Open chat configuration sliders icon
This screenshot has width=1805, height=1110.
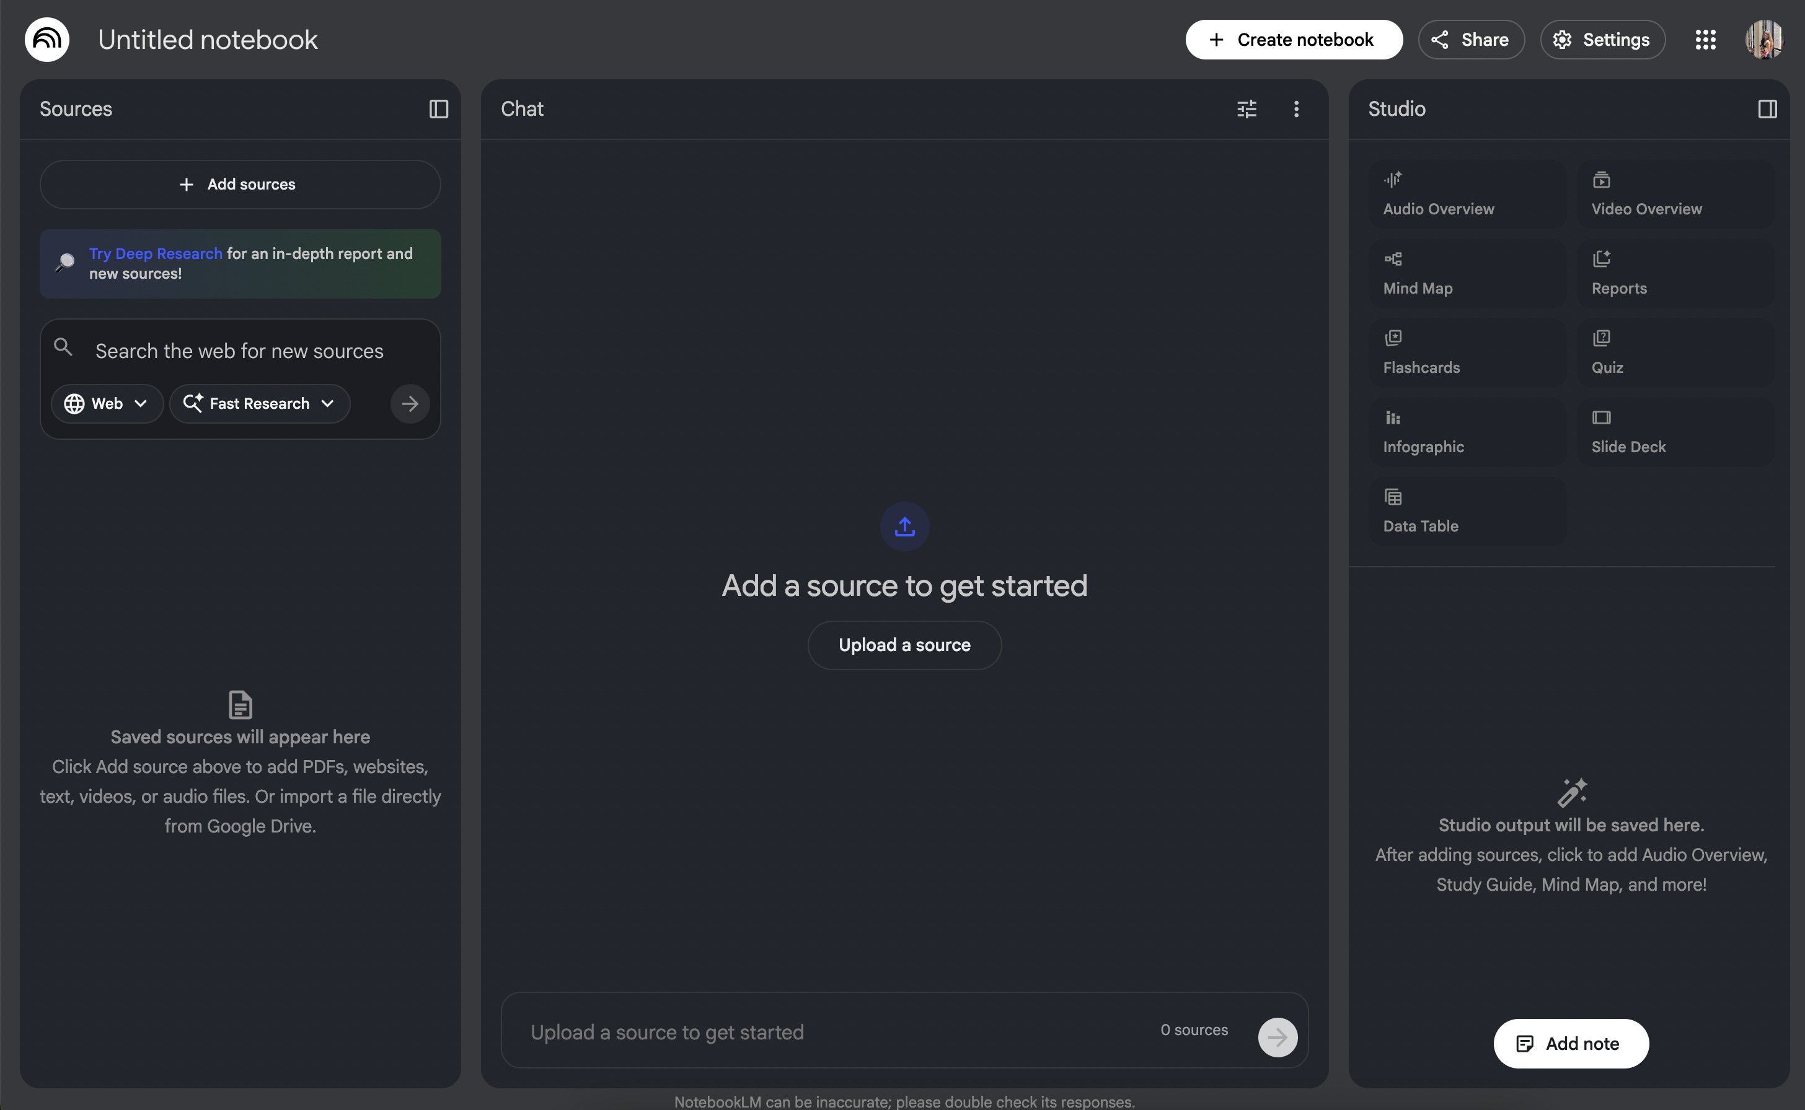1247,108
